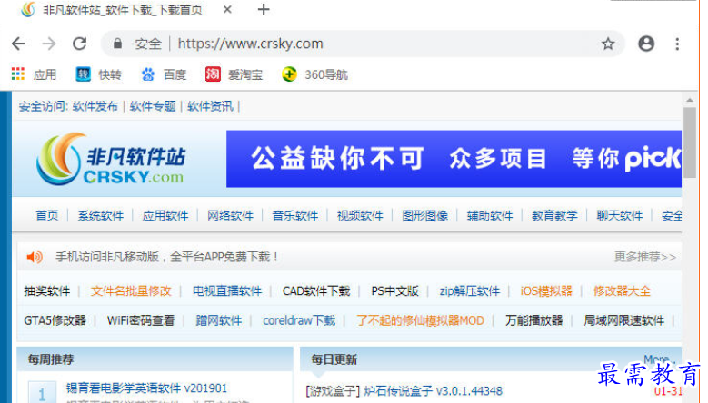Open PS中文版 link
The width and height of the screenshot is (708, 403).
pos(395,291)
